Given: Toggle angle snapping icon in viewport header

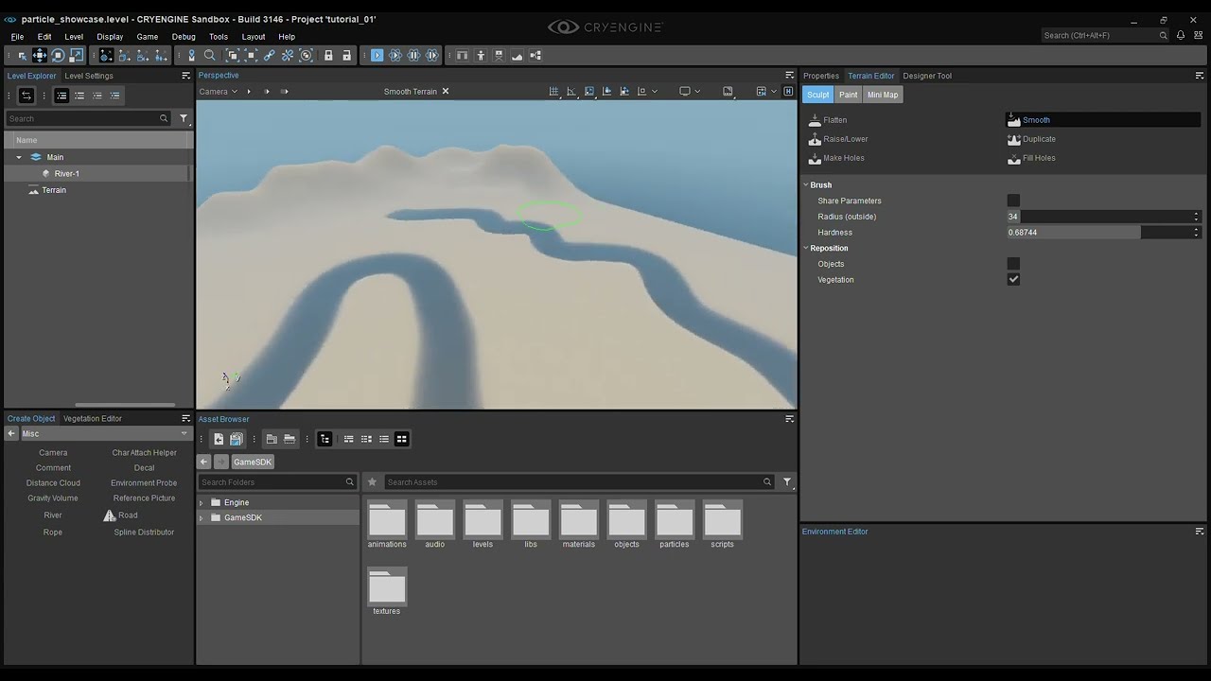Looking at the screenshot, I should [571, 92].
